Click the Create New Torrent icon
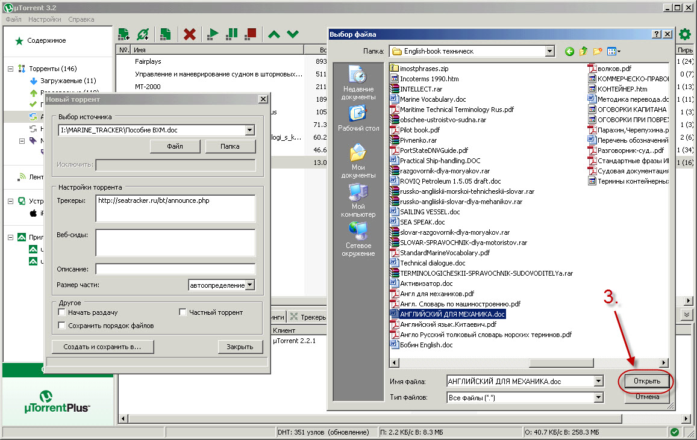 (165, 34)
